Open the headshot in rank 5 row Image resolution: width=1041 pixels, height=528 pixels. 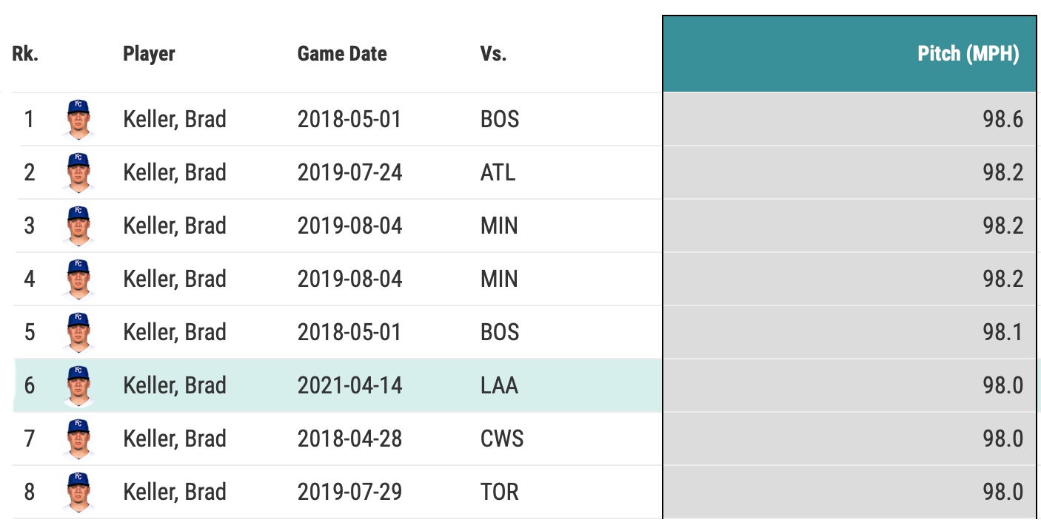tap(78, 332)
